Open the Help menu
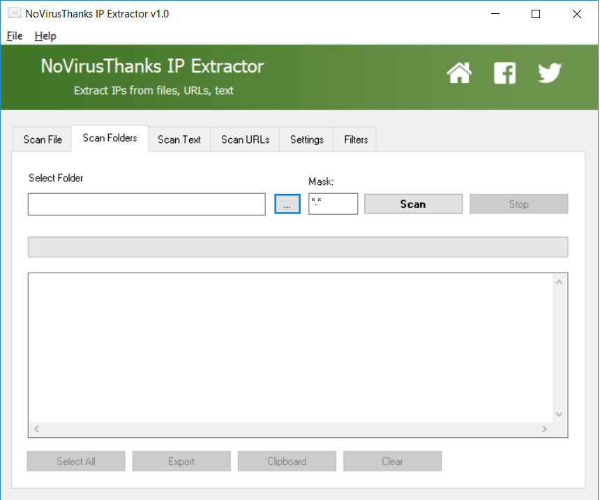This screenshot has width=600, height=500. pyautogui.click(x=45, y=36)
